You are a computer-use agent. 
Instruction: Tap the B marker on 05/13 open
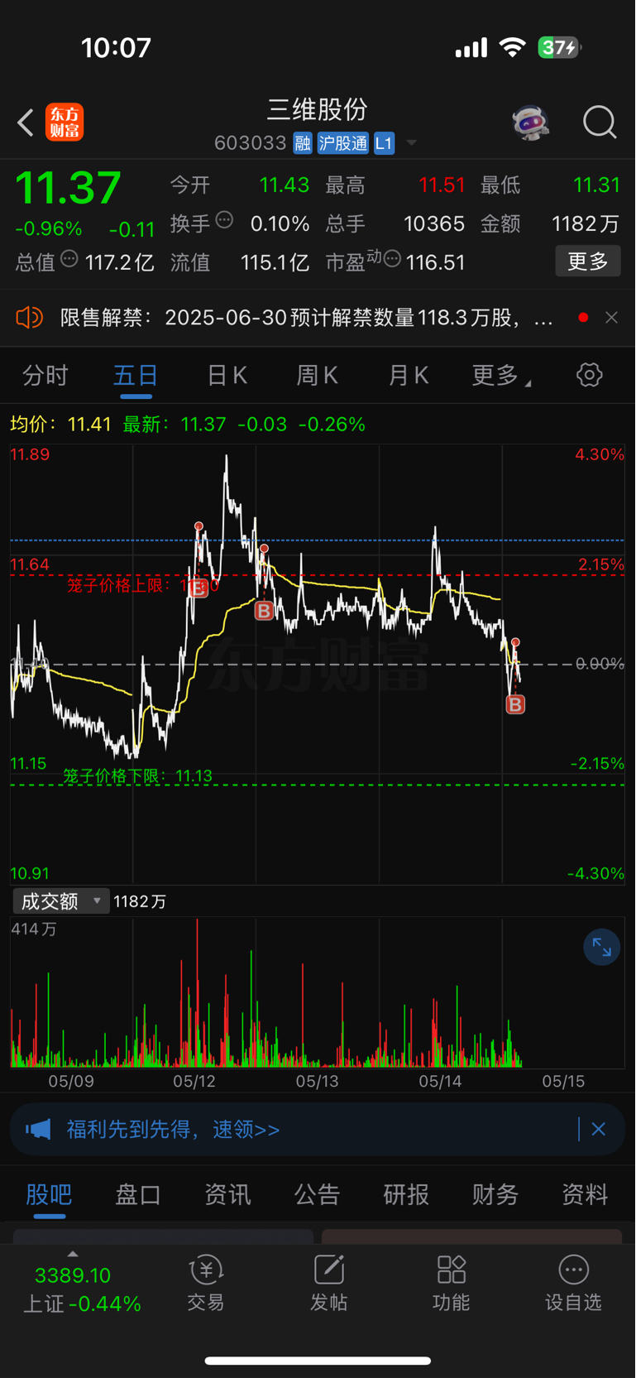pos(264,611)
